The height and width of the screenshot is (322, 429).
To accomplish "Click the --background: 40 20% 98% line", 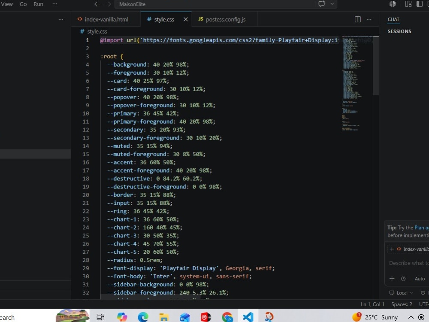I will point(148,65).
